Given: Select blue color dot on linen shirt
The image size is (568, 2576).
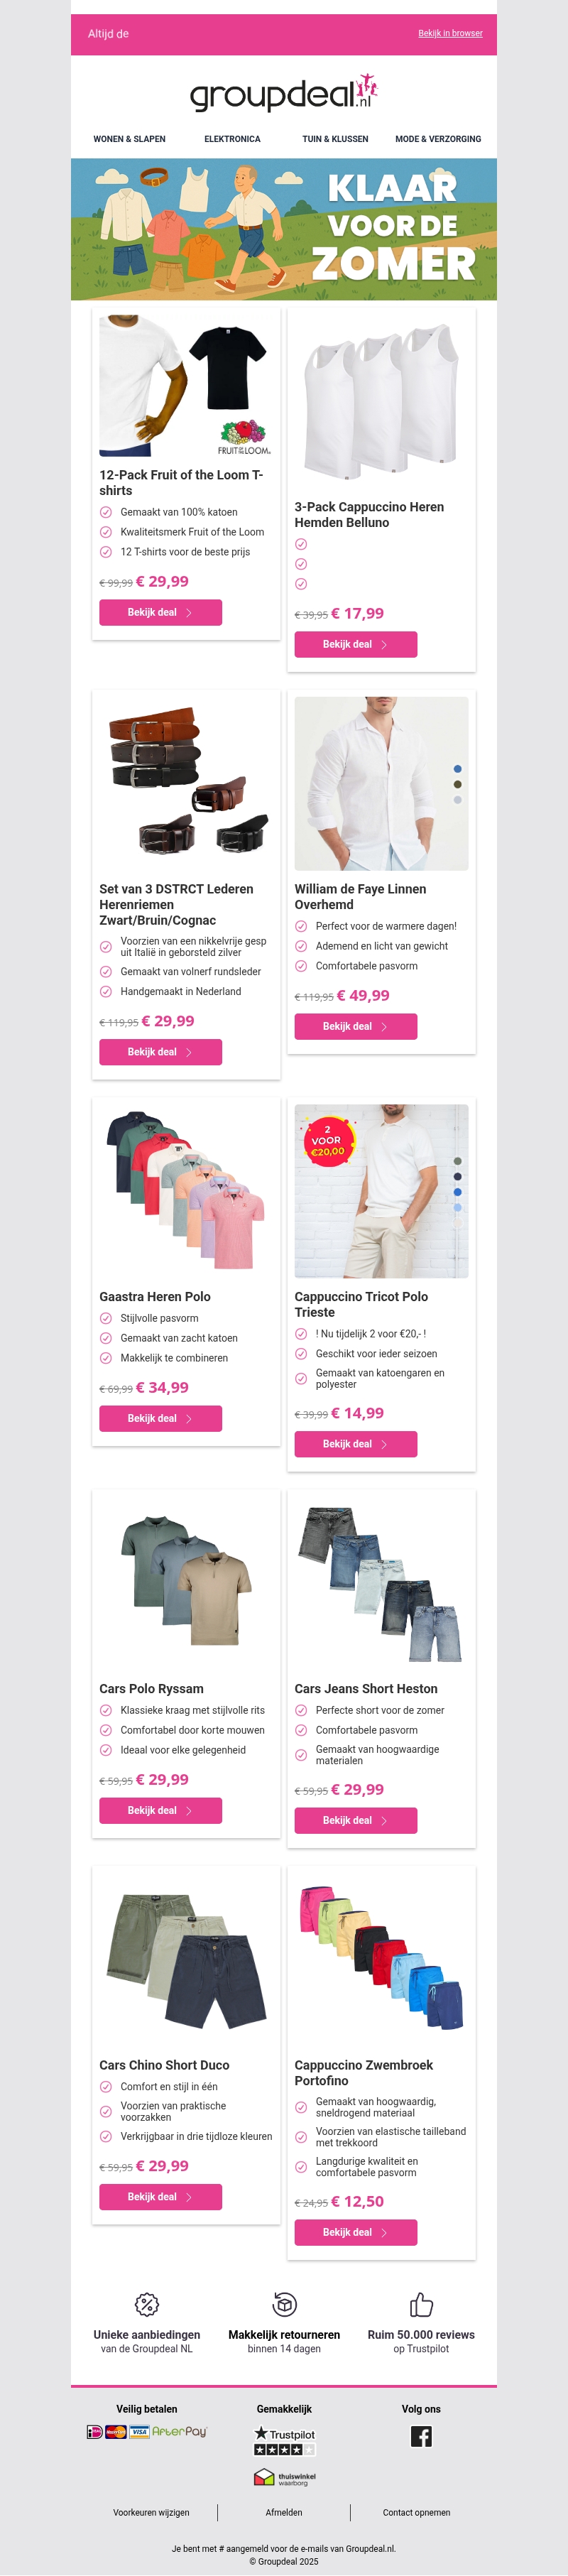Looking at the screenshot, I should pyautogui.click(x=457, y=769).
